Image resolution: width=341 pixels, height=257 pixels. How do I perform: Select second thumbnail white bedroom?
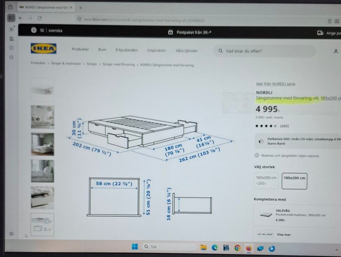pyautogui.click(x=43, y=117)
